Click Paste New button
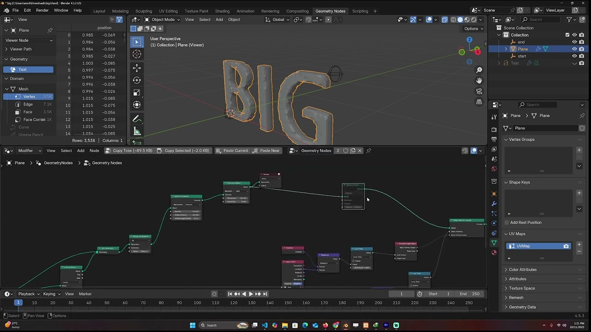The image size is (591, 332). point(265,151)
